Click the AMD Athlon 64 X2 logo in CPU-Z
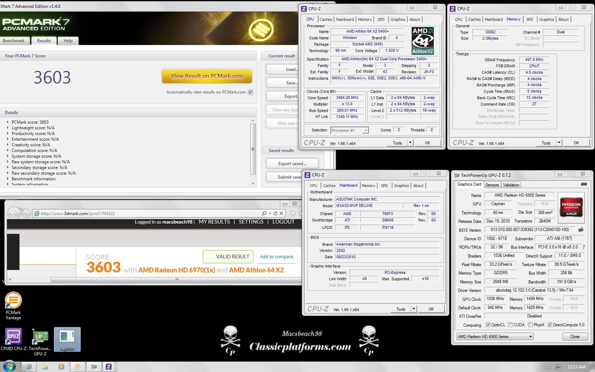This screenshot has height=372, width=595. 423,41
